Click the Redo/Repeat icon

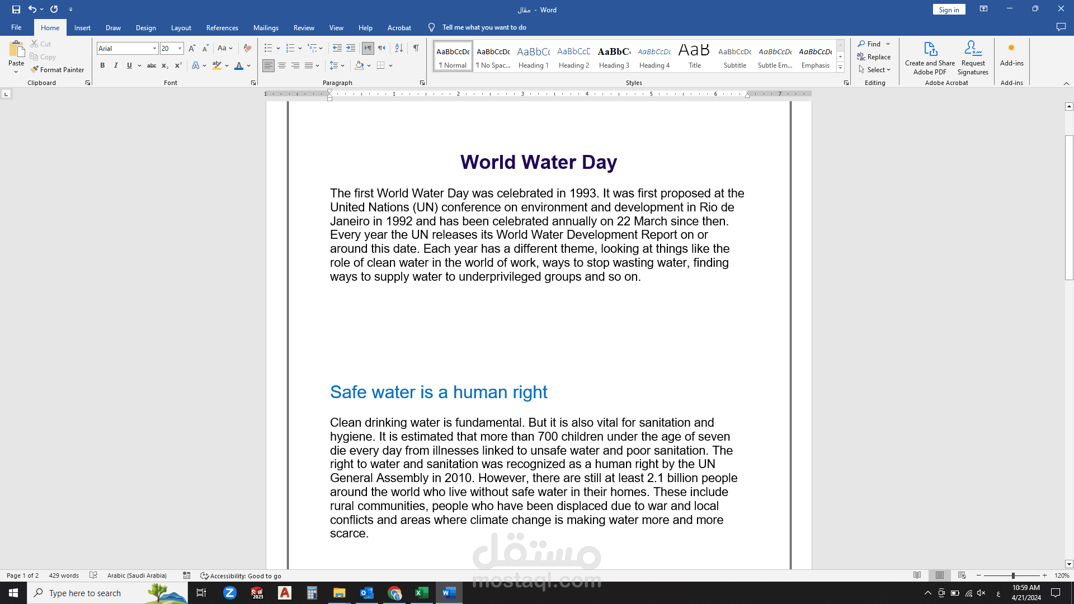(x=54, y=10)
